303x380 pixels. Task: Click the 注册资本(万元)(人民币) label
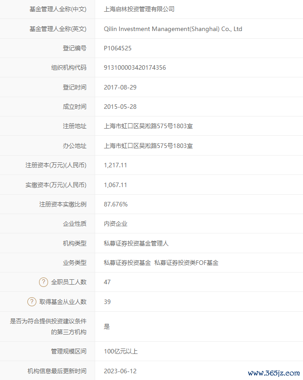(56, 165)
